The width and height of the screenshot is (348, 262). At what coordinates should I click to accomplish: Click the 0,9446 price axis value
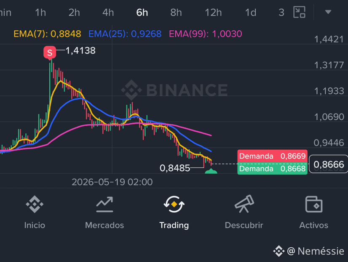tap(329, 143)
